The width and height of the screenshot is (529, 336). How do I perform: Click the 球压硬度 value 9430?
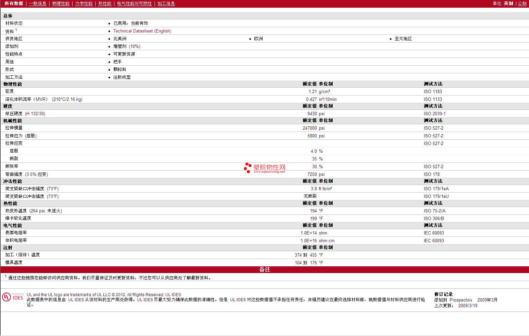[312, 114]
